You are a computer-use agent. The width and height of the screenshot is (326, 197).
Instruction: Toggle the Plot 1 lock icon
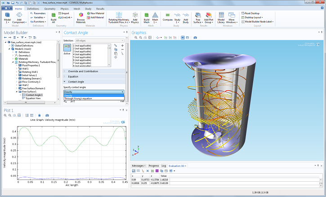[39, 115]
